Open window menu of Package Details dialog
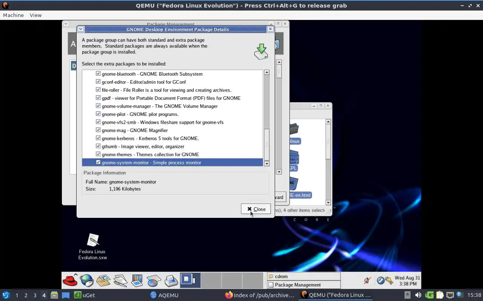Image resolution: width=483 pixels, height=301 pixels. click(81, 29)
